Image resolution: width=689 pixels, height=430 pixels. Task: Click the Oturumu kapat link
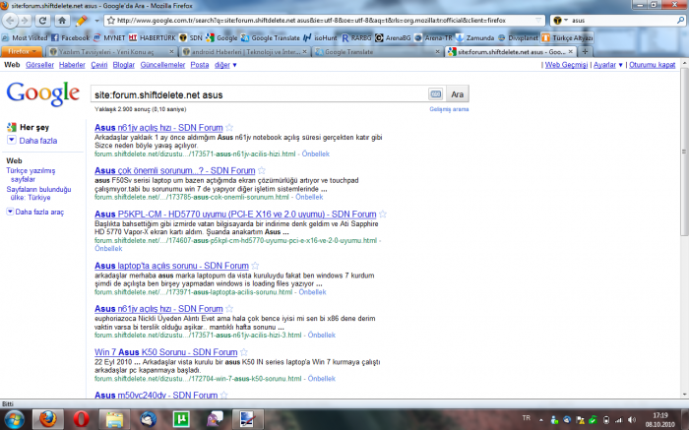tap(652, 65)
